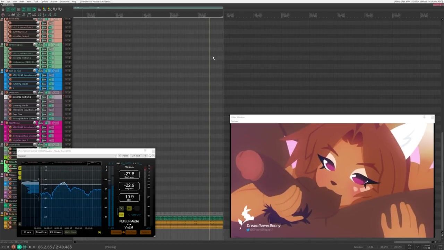Toggle the repeat loop transport button
444x250 pixels.
[x=24, y=247]
